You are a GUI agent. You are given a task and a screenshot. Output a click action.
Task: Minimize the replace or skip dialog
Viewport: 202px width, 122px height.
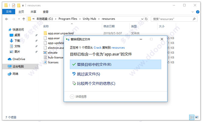click(x=141, y=39)
